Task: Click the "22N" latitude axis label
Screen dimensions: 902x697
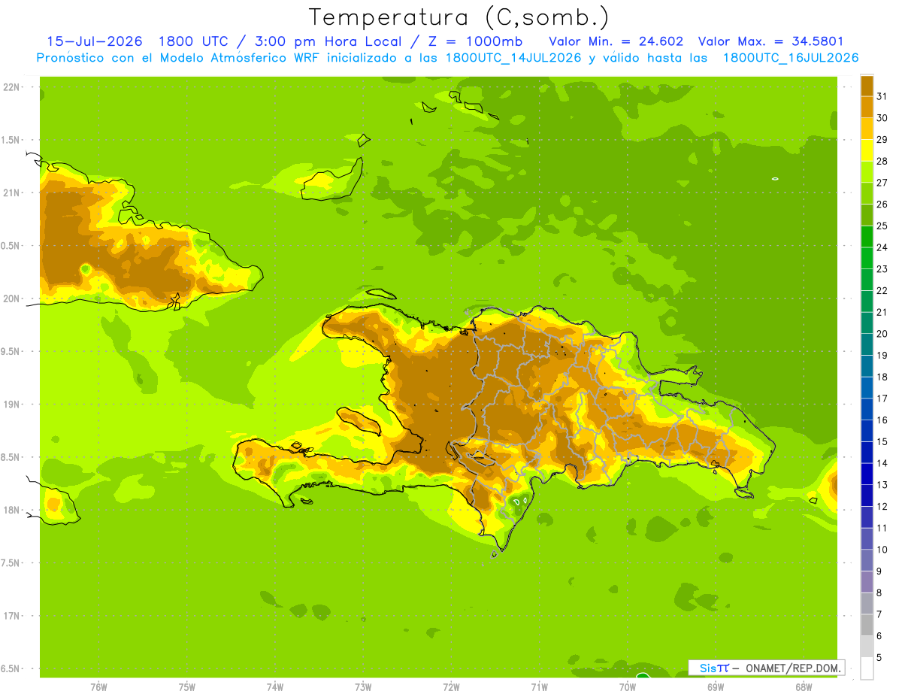Action: pos(11,87)
